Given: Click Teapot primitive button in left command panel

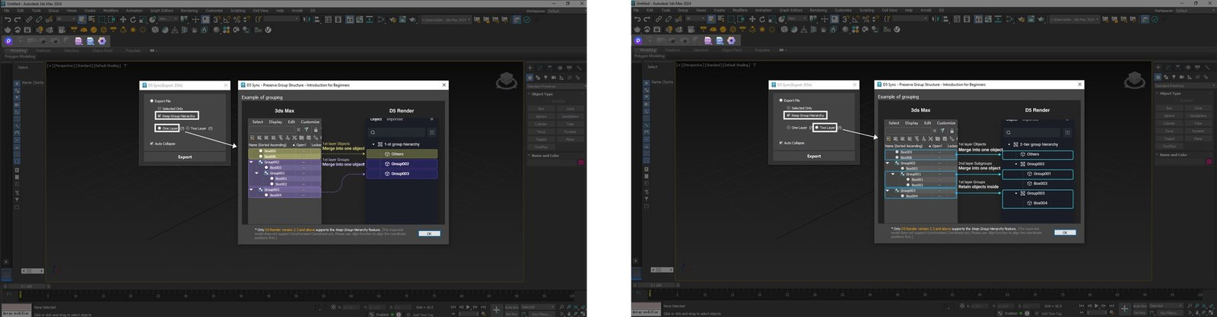Looking at the screenshot, I should (x=541, y=140).
